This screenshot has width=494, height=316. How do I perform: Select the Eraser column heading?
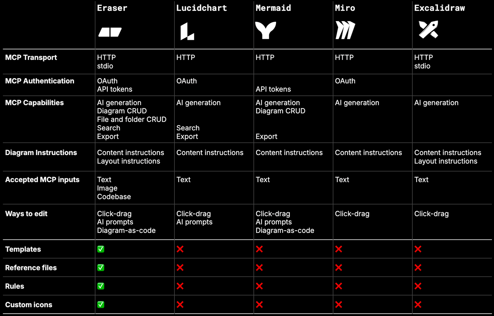(x=112, y=8)
